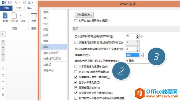
Task: Save the document with the floppy icon
Action: coord(10,2)
